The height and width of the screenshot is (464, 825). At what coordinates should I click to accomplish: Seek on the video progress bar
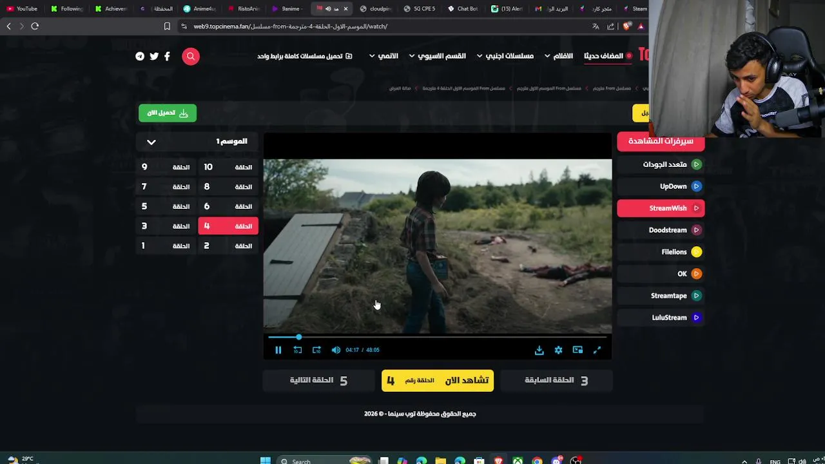438,337
